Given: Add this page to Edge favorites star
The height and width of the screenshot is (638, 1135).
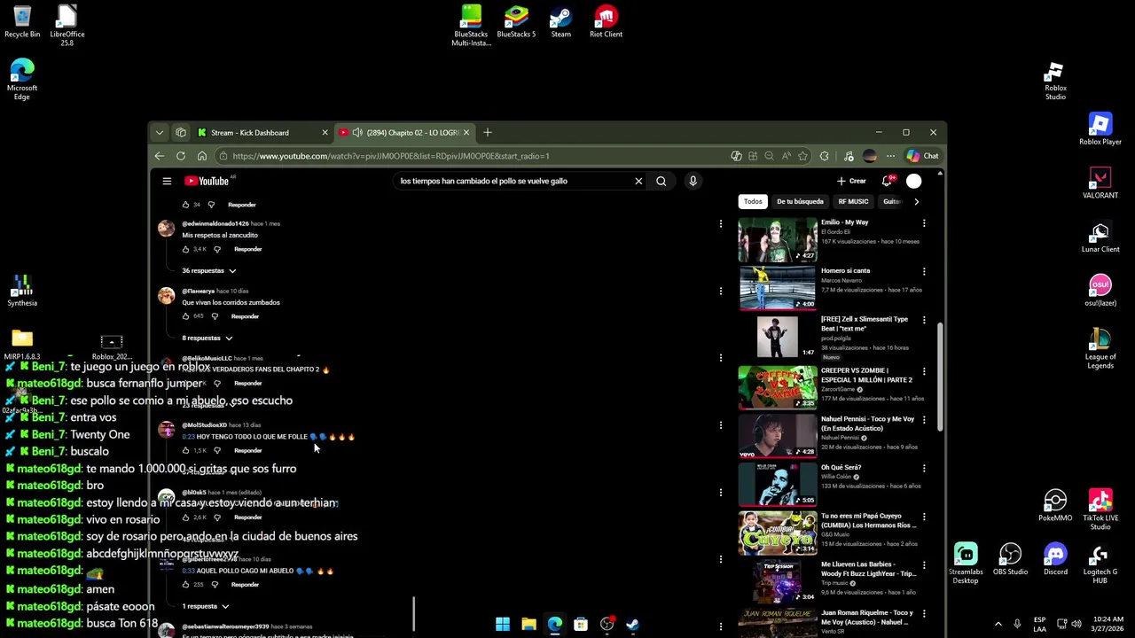Looking at the screenshot, I should tap(802, 156).
